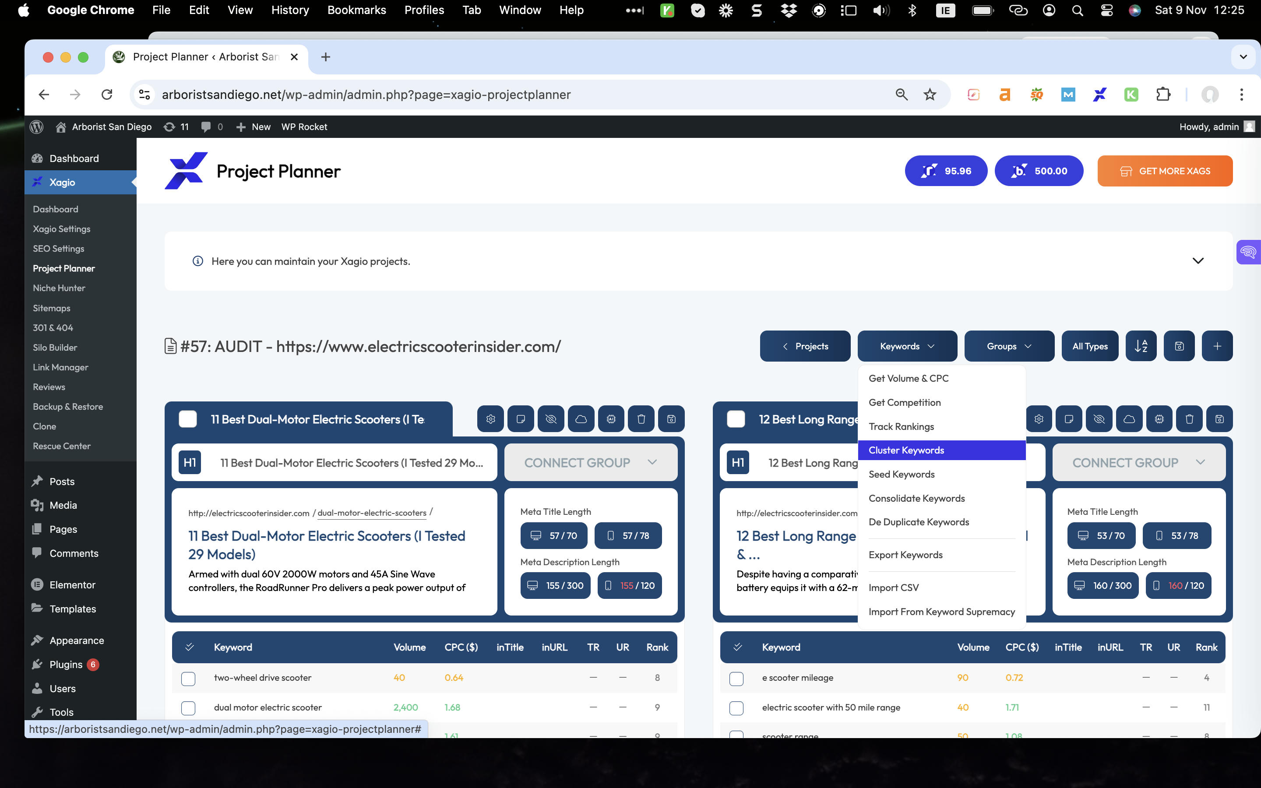Open Silo Builder in sidebar

pyautogui.click(x=55, y=348)
